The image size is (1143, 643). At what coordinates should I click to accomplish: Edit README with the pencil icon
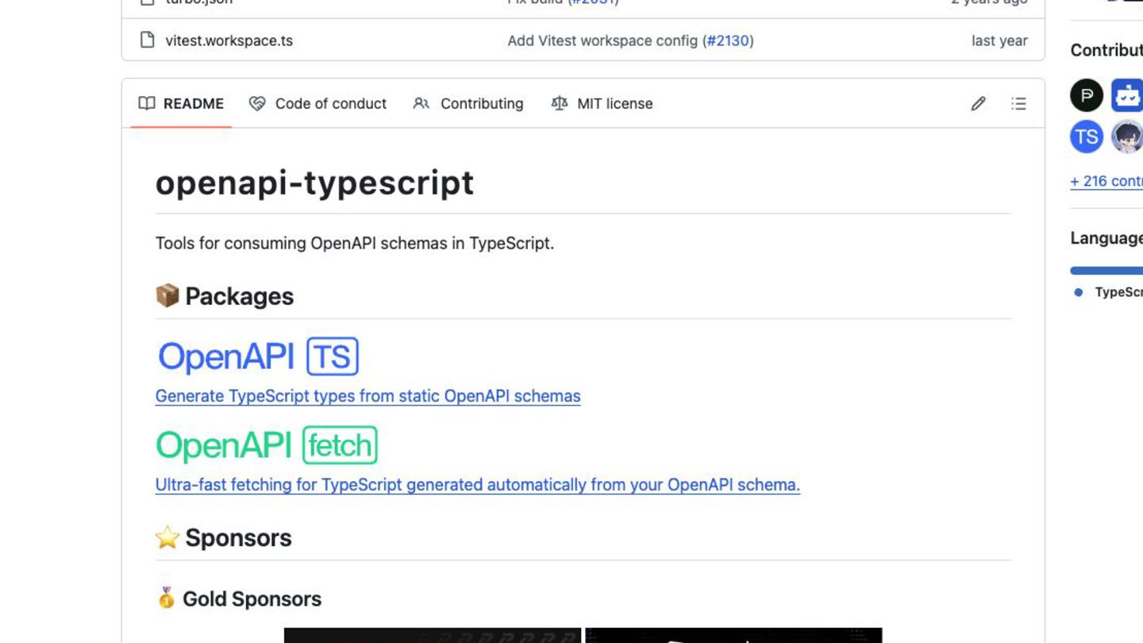[979, 103]
